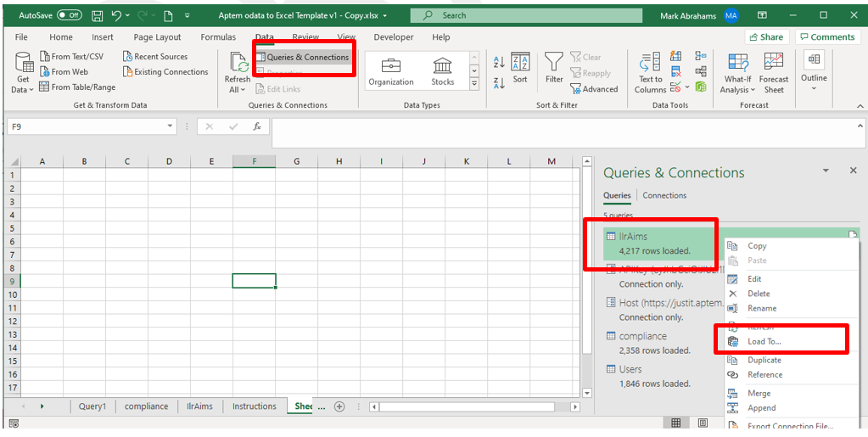
Task: Open Existing Connections
Action: pos(165,71)
